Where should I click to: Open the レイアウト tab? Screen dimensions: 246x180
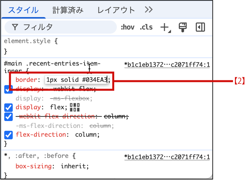pyautogui.click(x=116, y=9)
